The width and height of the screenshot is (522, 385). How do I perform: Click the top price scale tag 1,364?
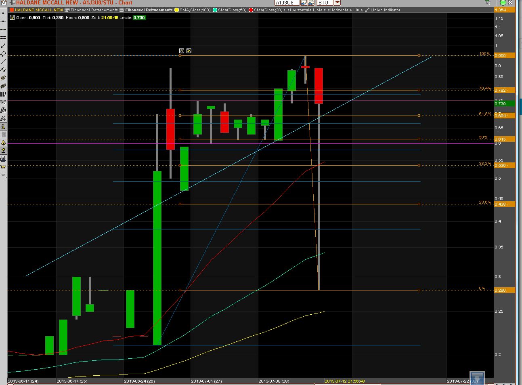click(x=505, y=10)
